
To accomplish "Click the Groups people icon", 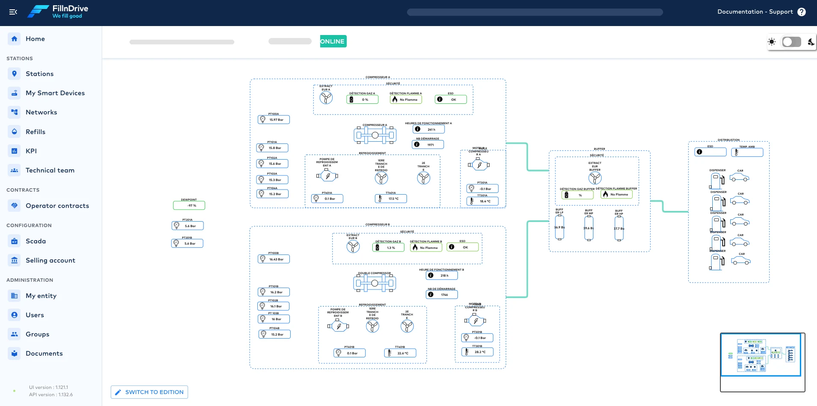I will pos(14,334).
